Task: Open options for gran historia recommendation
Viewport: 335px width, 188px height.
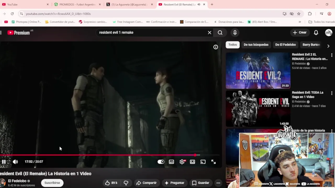Action: click(332, 131)
